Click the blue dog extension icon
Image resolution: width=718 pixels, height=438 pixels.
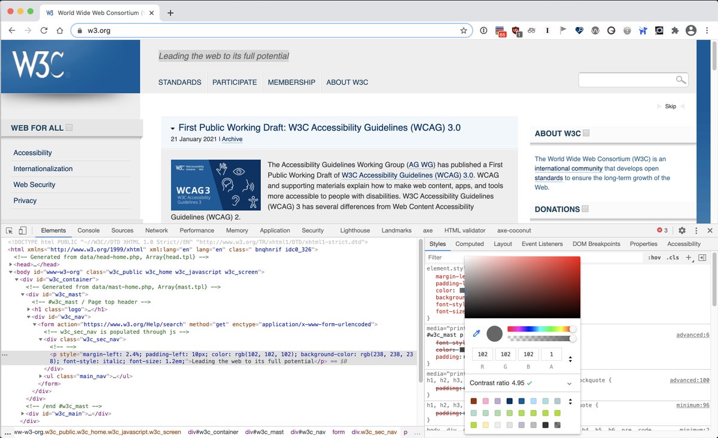(643, 31)
